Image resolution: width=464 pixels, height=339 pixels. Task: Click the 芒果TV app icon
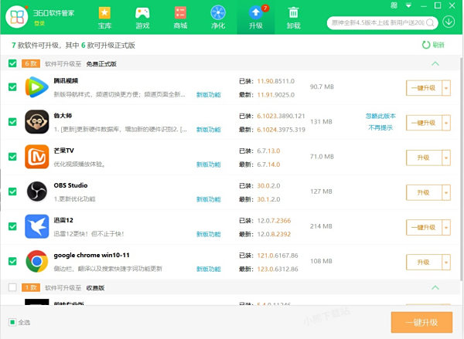click(36, 157)
